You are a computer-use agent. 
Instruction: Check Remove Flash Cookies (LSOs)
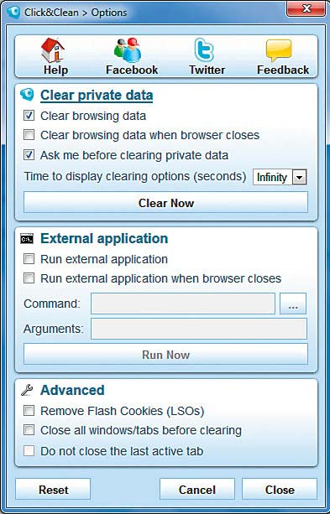[x=29, y=410]
